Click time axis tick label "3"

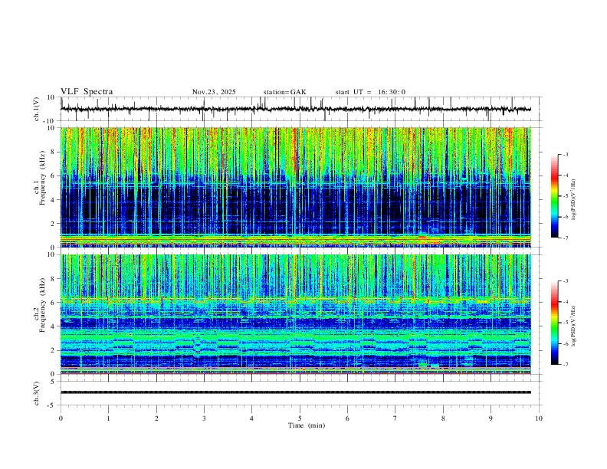[204, 418]
